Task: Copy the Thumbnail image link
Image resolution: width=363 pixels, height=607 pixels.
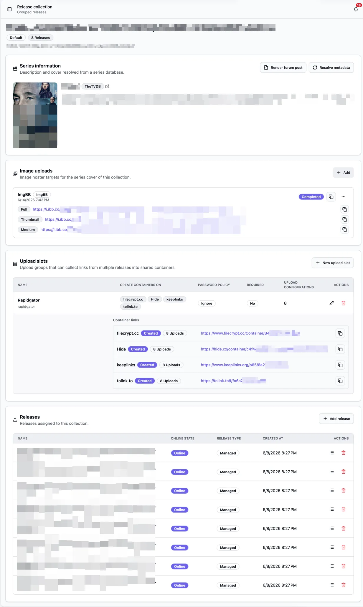Action: [345, 219]
